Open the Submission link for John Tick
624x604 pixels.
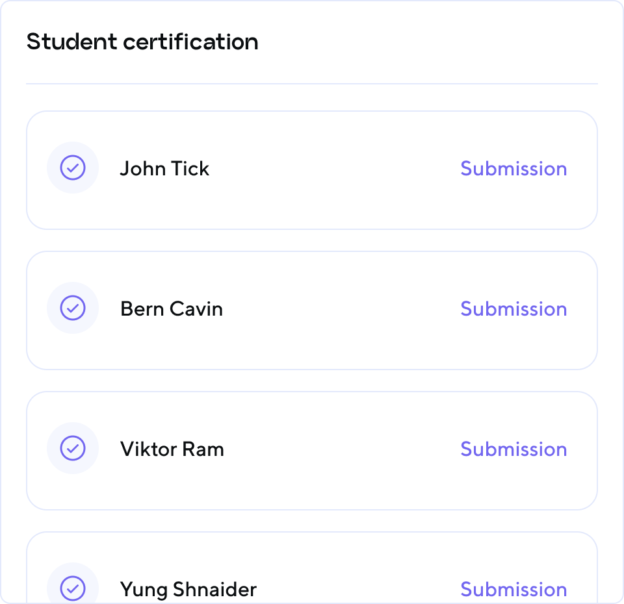[513, 168]
